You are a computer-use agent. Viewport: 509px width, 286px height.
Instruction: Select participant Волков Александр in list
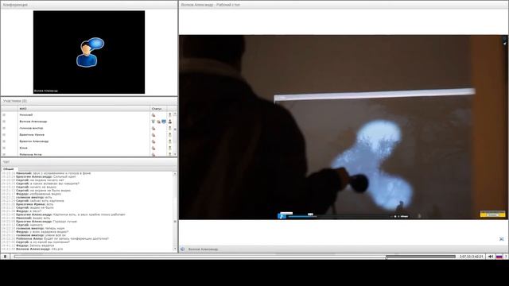click(33, 122)
